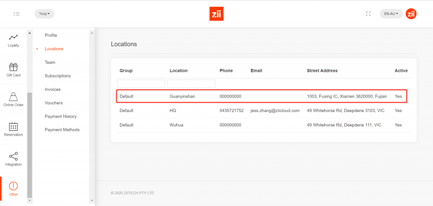Open the Online Order bag icon
The image size is (433, 206).
14,96
